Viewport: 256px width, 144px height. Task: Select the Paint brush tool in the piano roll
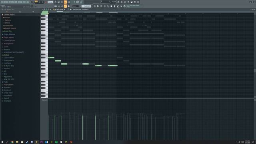point(56,10)
